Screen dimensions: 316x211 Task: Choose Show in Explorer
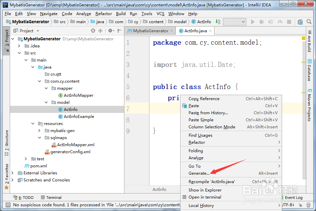231,190
